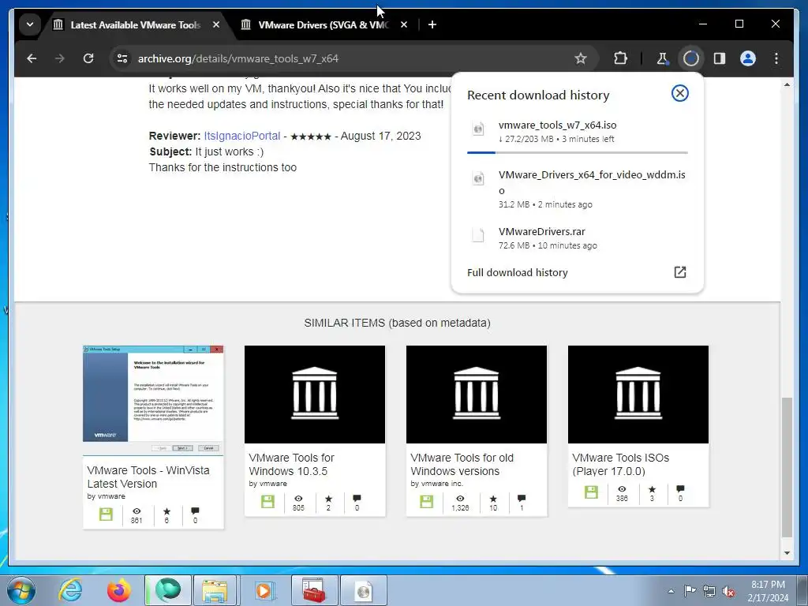Click scrollbar up arrow
Viewport: 808px width, 606px height.
point(787,84)
